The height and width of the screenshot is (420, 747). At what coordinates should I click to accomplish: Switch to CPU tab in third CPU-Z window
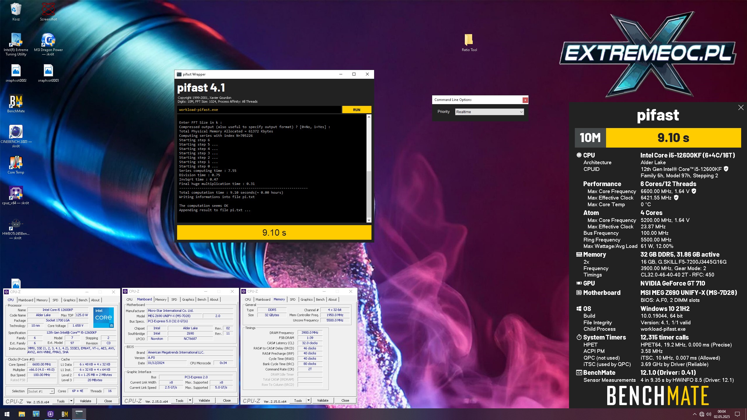click(x=248, y=300)
